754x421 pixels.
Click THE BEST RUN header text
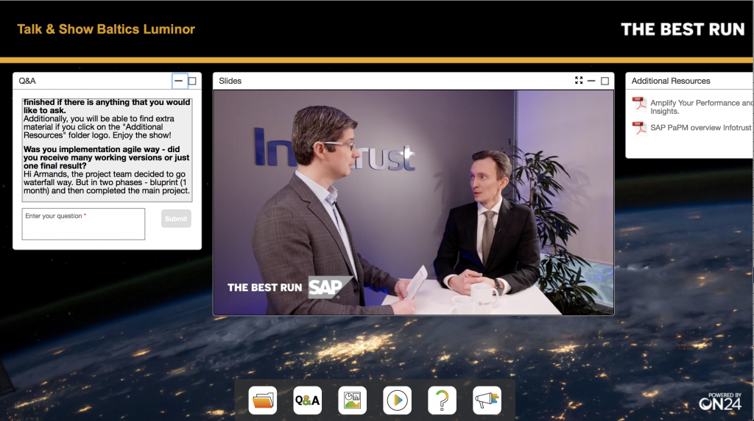point(683,29)
